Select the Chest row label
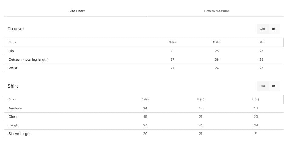Viewport: 287px width, 164px height. (x=13, y=117)
